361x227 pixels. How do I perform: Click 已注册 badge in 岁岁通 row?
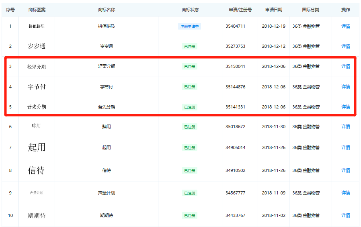189,47
